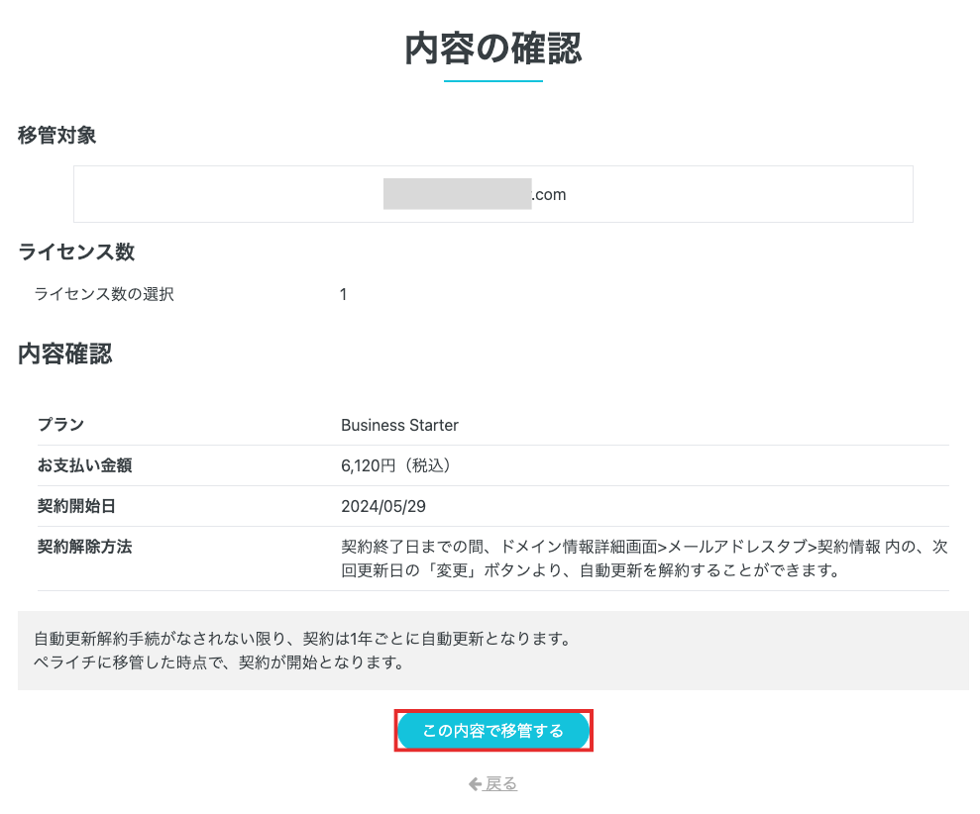This screenshot has width=980, height=814.
Task: Click the 内容の確認 page title
Action: tap(493, 49)
